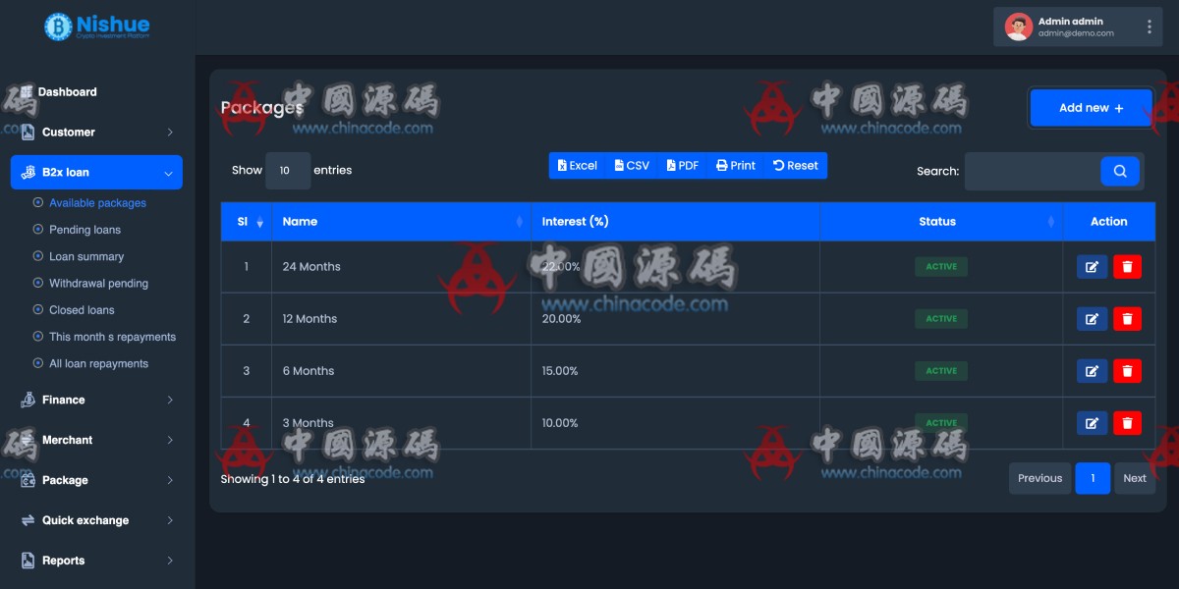Click edit icon for 6 Months package
Viewport: 1179px width, 589px height.
pyautogui.click(x=1092, y=371)
